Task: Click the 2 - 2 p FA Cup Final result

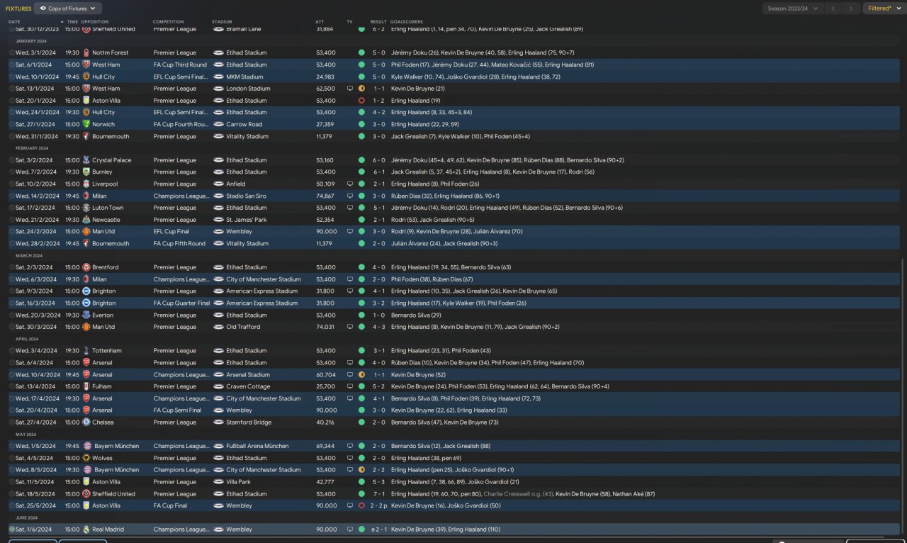Action: [380, 505]
